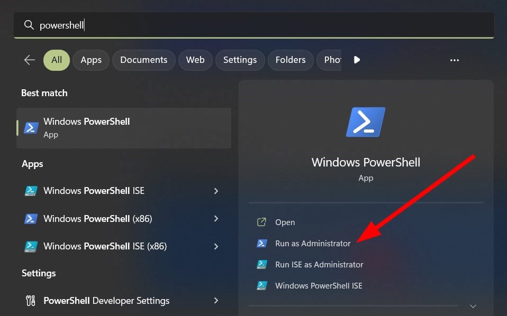Click the search magnifier icon
This screenshot has width=507, height=316.
click(x=29, y=24)
